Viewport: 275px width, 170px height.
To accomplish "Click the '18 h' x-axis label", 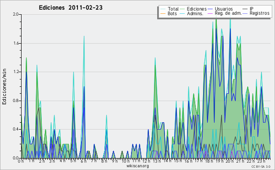I will click(209, 161).
